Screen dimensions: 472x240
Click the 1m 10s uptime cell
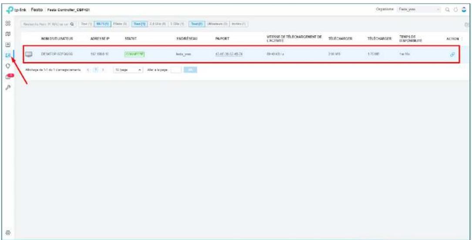coord(405,54)
